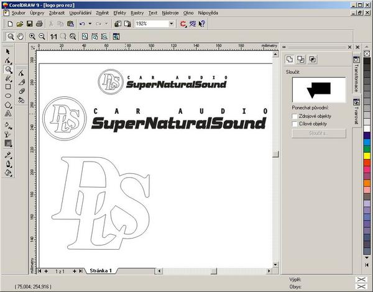Click the Import icon
373x292 pixels.
point(117,24)
